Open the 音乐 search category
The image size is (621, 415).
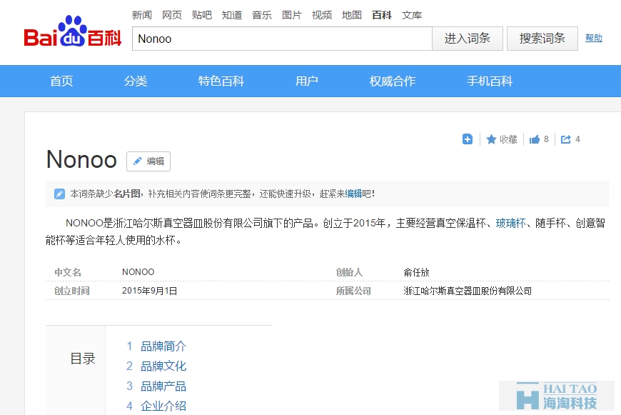click(262, 15)
